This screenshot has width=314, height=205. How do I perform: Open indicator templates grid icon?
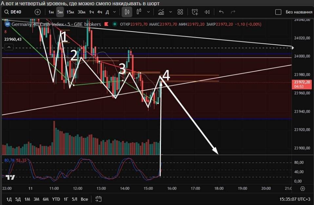[180, 12]
